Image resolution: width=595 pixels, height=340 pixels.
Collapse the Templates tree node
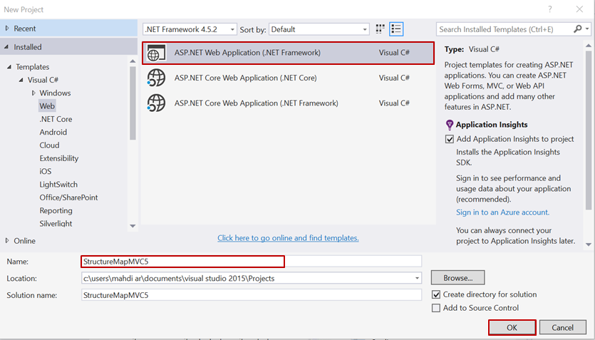[x=9, y=67]
